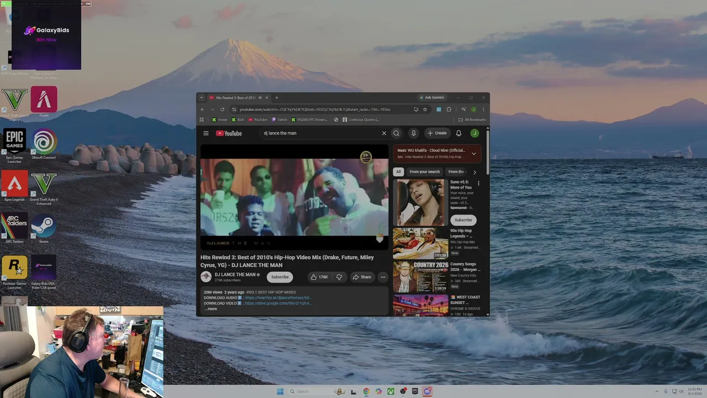Show hidden system tray icons

(x=657, y=391)
